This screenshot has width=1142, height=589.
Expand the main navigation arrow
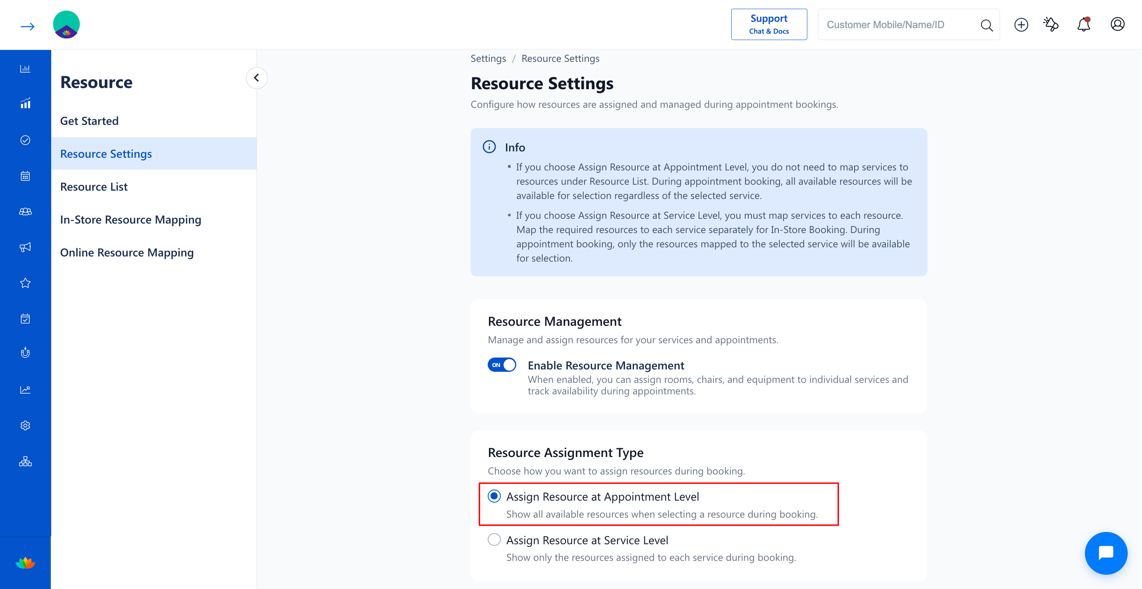(x=27, y=27)
